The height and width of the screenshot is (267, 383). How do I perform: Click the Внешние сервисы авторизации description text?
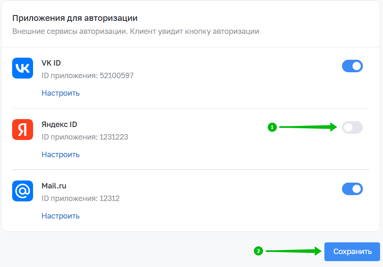pos(136,31)
